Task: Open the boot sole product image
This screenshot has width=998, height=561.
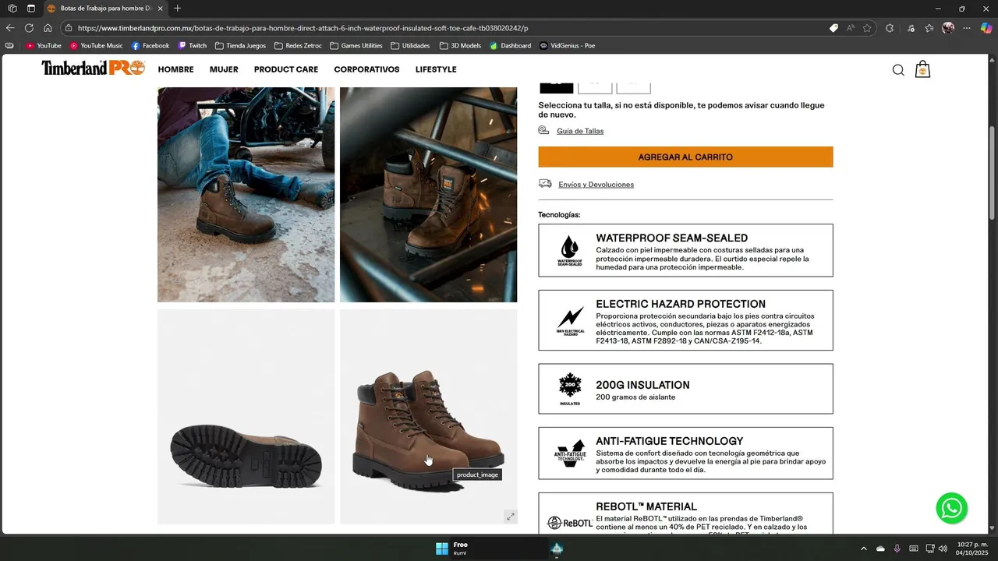Action: pyautogui.click(x=246, y=417)
